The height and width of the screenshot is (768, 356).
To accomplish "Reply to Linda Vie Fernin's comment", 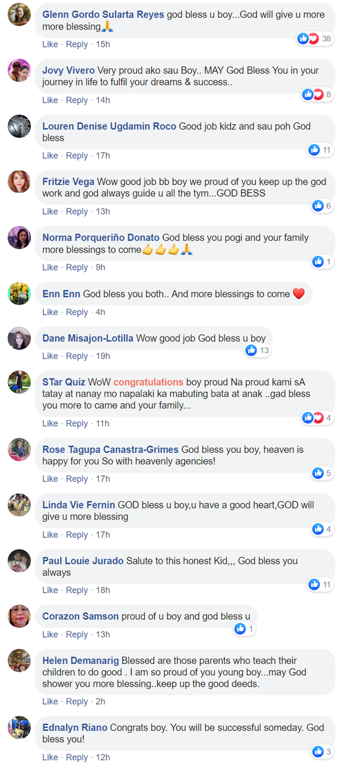I will (77, 535).
